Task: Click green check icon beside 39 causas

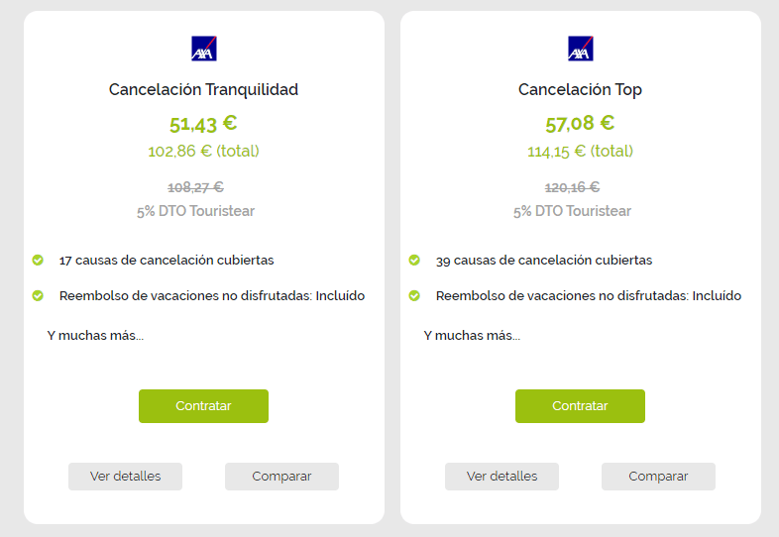Action: (x=414, y=260)
